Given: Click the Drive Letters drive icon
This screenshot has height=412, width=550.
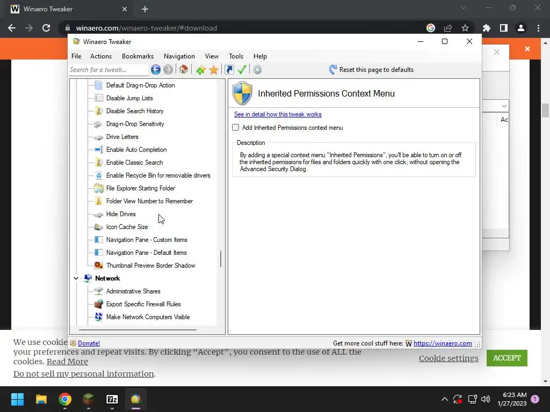Looking at the screenshot, I should 99,137.
